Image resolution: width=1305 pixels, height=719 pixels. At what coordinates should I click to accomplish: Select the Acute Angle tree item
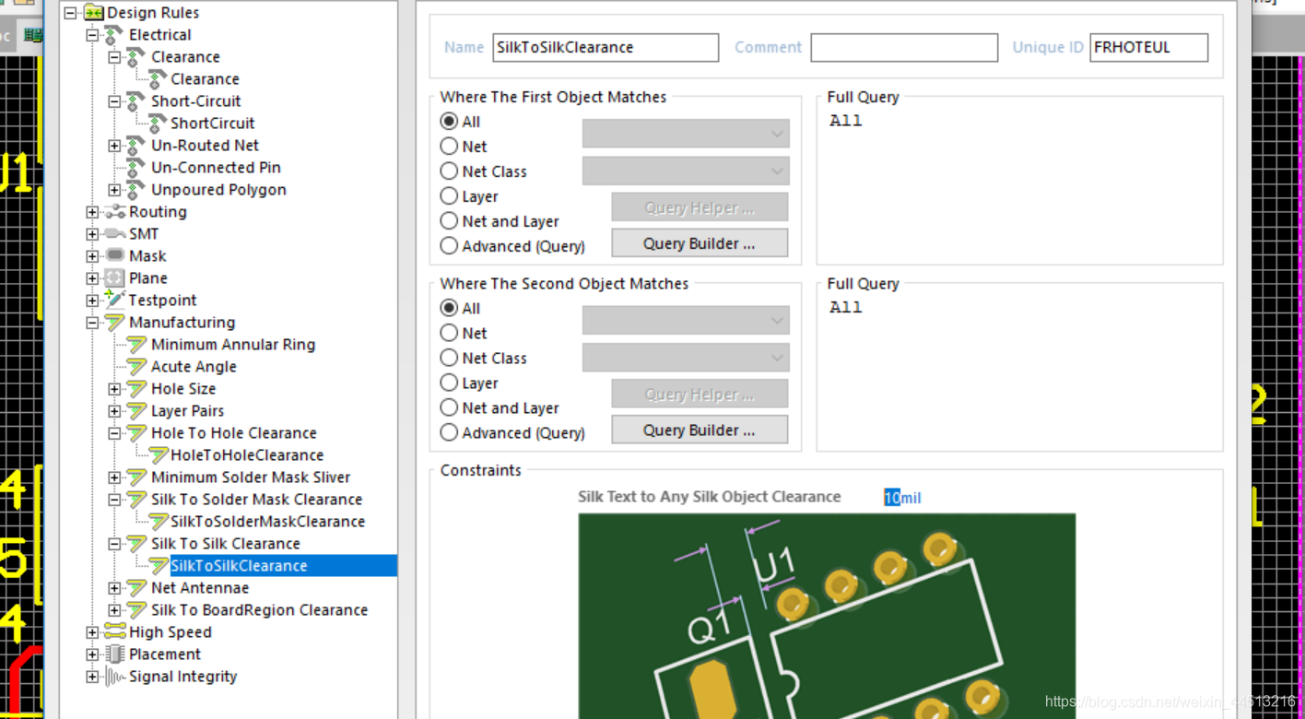click(x=194, y=367)
